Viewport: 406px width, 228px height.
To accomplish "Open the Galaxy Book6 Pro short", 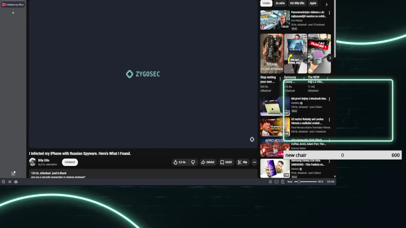I will tap(295, 54).
